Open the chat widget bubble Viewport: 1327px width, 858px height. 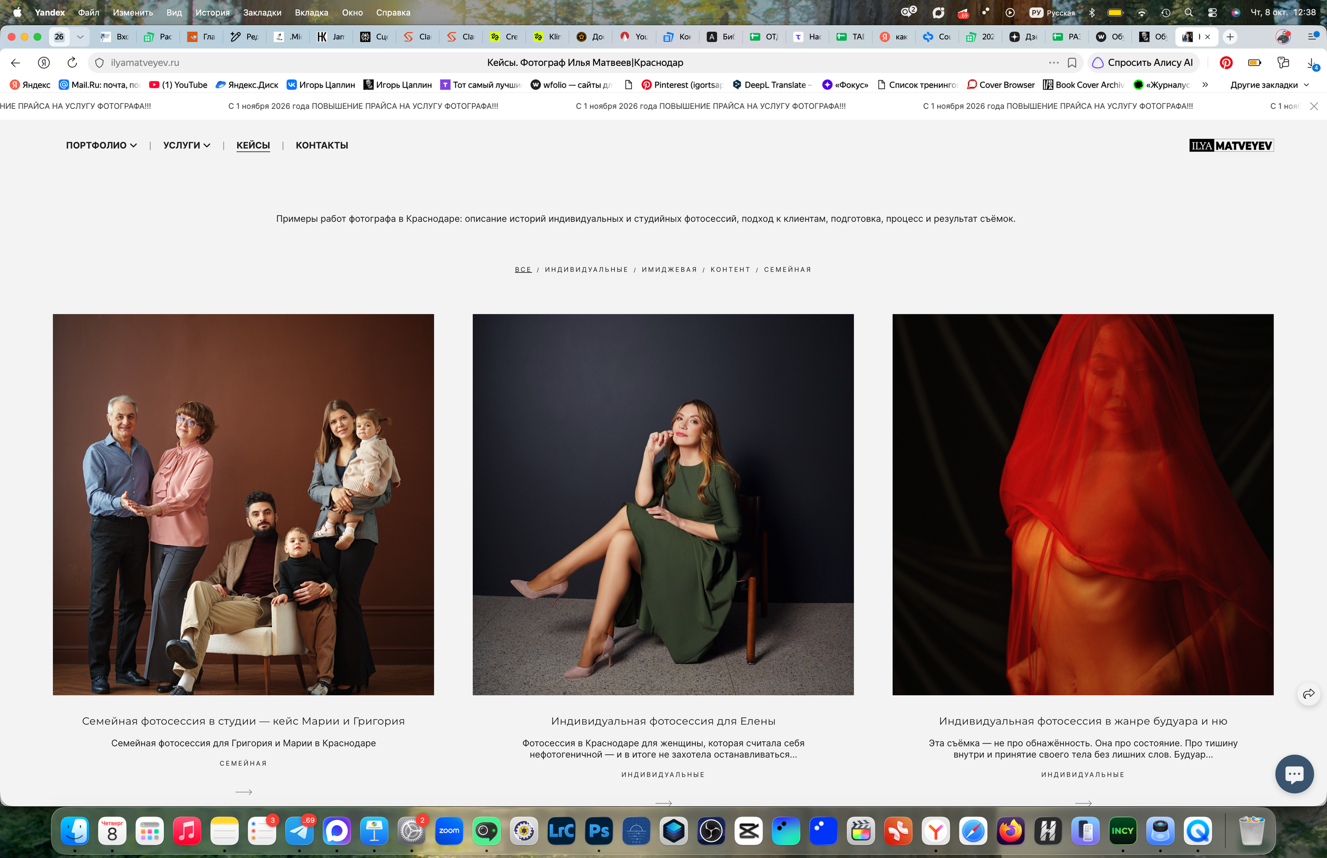click(x=1294, y=774)
